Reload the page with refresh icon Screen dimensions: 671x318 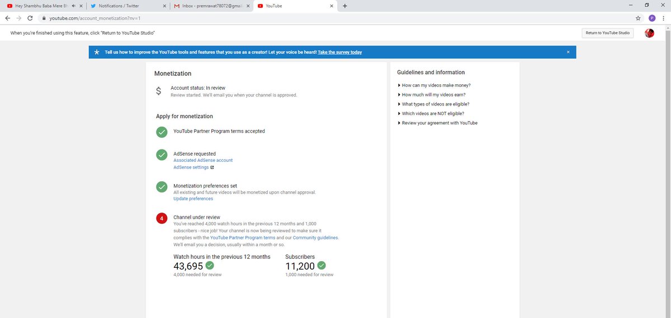(30, 18)
